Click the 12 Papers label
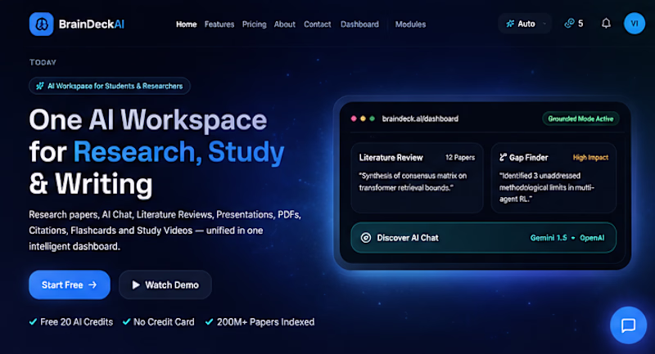 (x=460, y=157)
